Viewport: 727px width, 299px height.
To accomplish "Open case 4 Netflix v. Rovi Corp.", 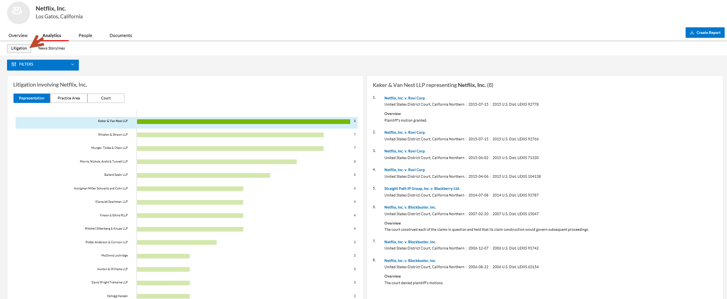I will [405, 170].
